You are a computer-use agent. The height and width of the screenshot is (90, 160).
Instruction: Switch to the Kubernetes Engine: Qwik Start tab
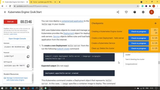click(15, 2)
